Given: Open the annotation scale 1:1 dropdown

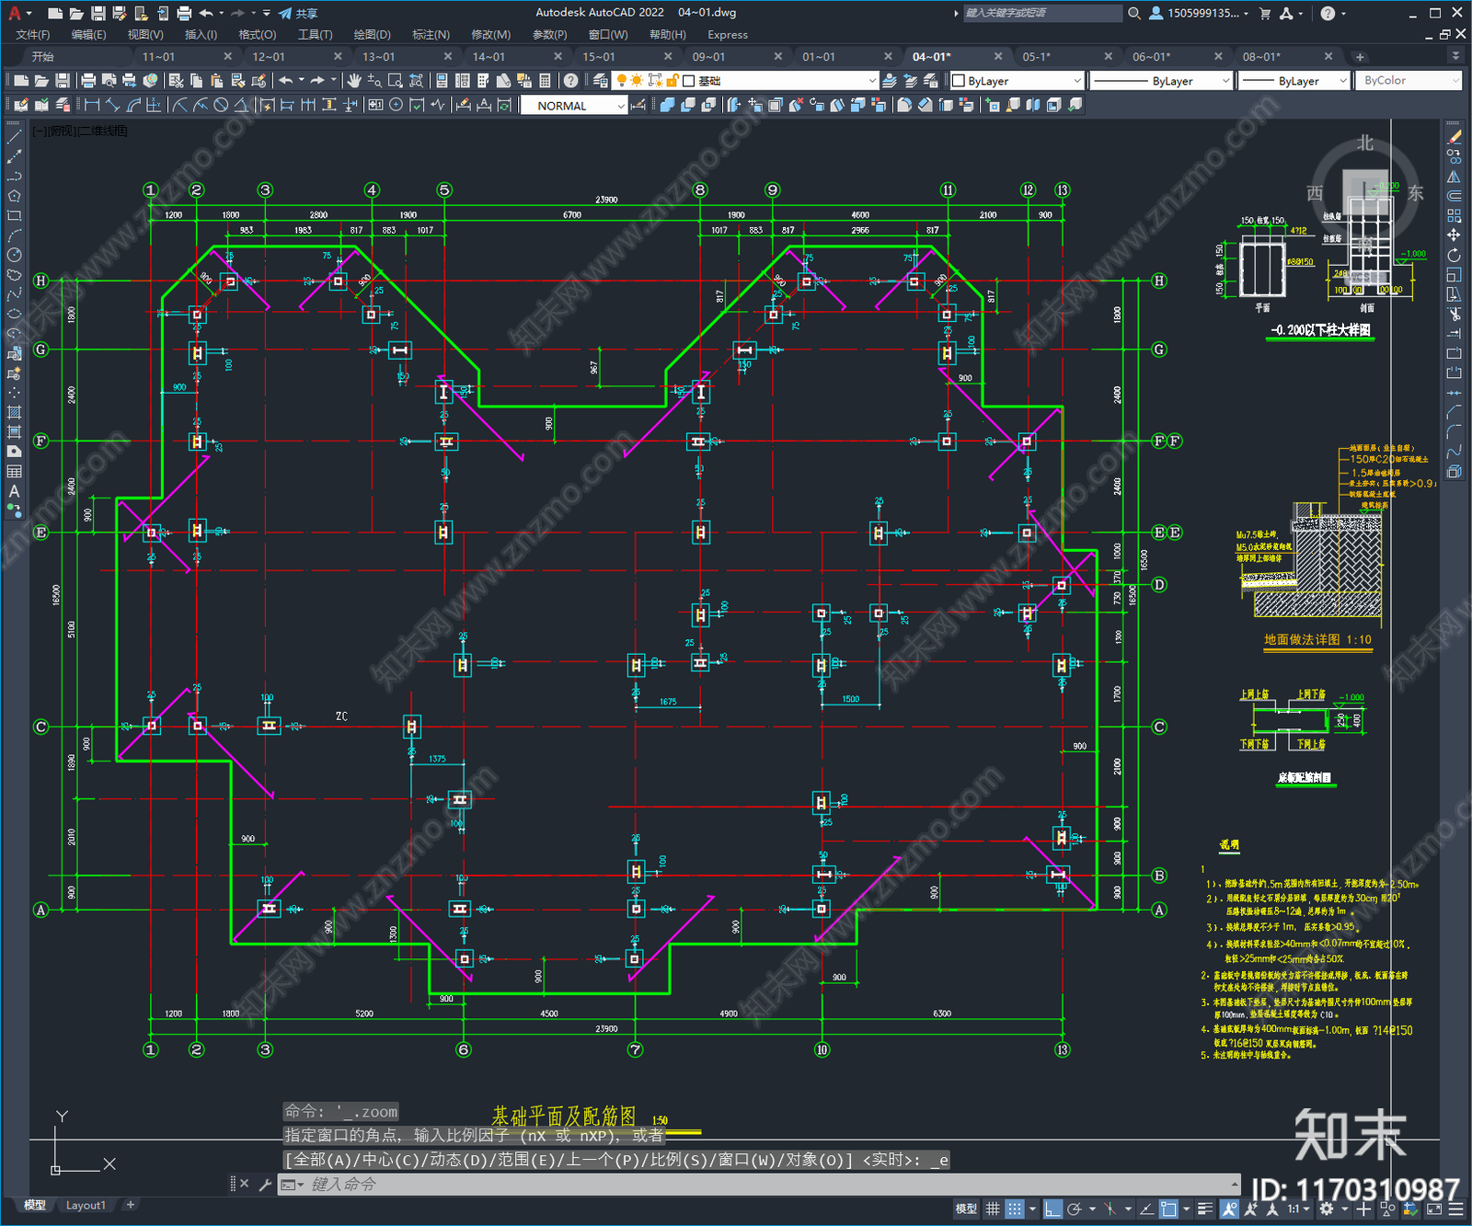Looking at the screenshot, I should click(x=1297, y=1209).
